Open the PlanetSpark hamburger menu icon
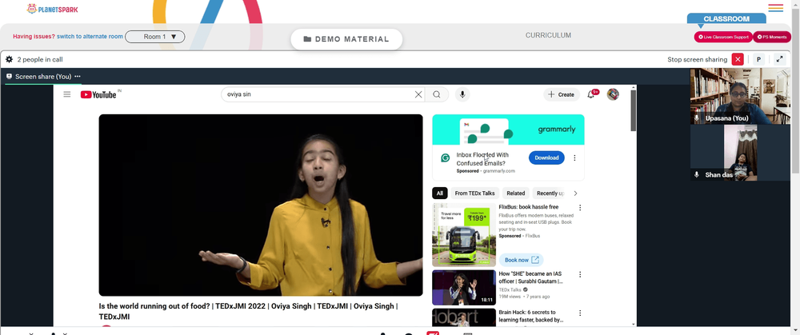800x335 pixels. pyautogui.click(x=775, y=8)
